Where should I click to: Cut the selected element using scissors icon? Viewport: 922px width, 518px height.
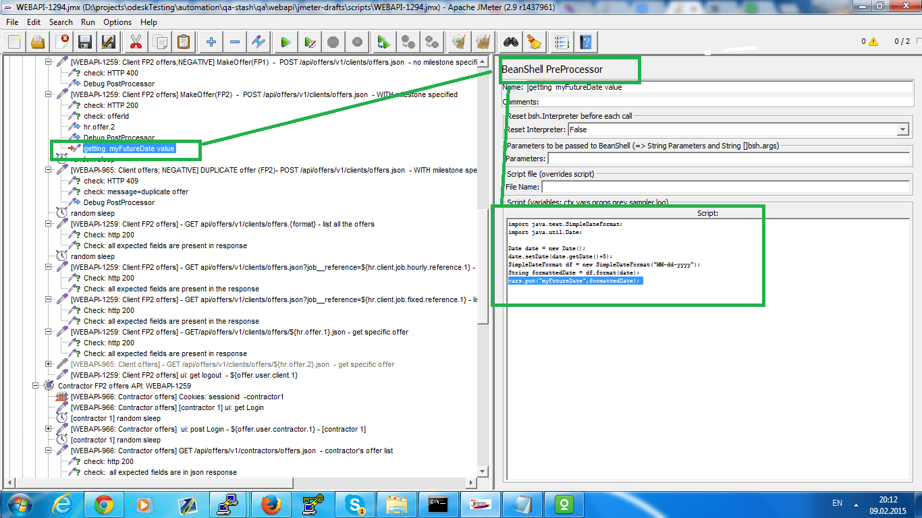tap(135, 41)
